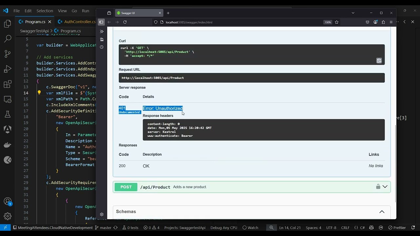Viewport: 420px width, 236px height.
Task: Open the Testing flask view in VS Code
Action: [8, 114]
